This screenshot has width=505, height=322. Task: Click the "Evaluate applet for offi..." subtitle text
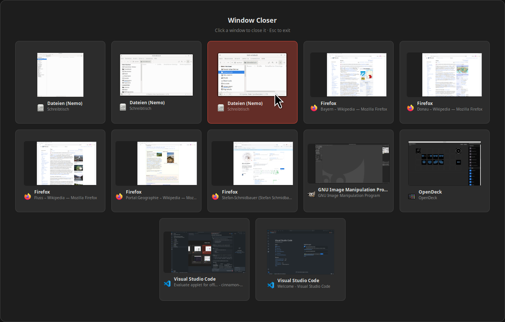[208, 285]
